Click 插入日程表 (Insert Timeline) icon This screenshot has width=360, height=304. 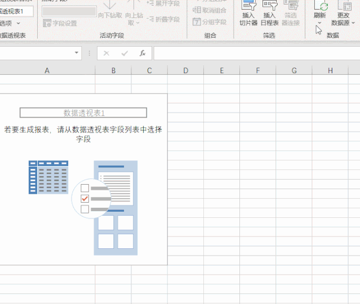(270, 5)
